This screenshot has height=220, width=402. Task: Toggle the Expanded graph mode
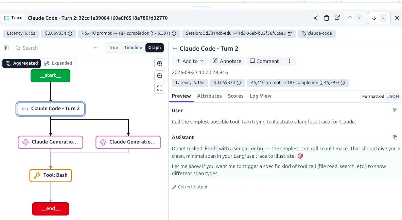tap(58, 63)
